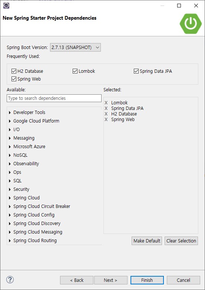Expand the Ops category
The height and width of the screenshot is (290, 205).
[10, 172]
